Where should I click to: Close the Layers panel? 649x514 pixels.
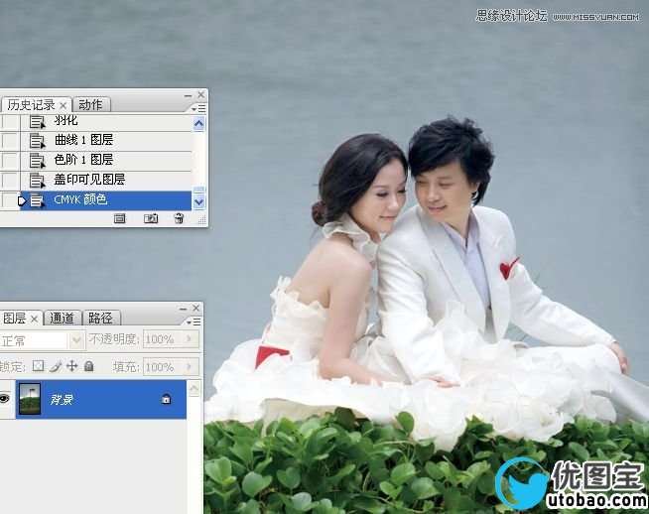pyautogui.click(x=196, y=308)
